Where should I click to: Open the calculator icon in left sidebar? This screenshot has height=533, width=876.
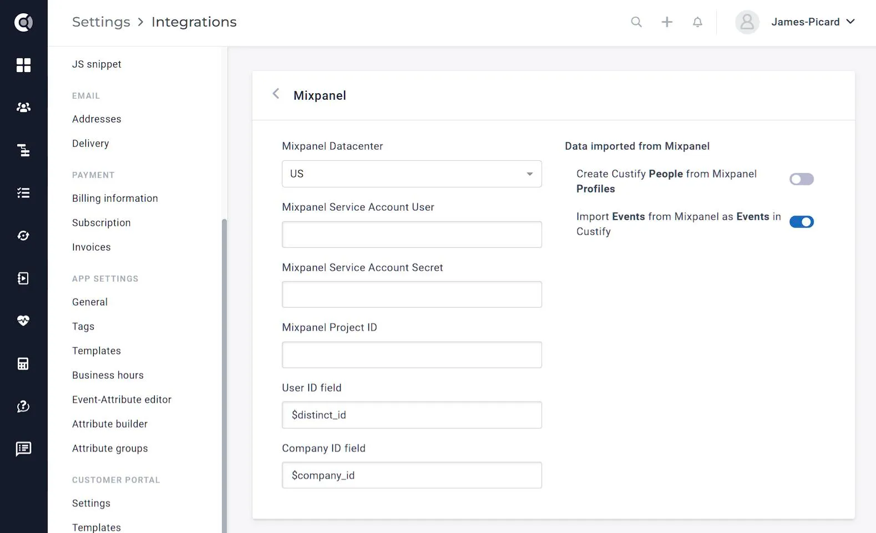pos(23,363)
